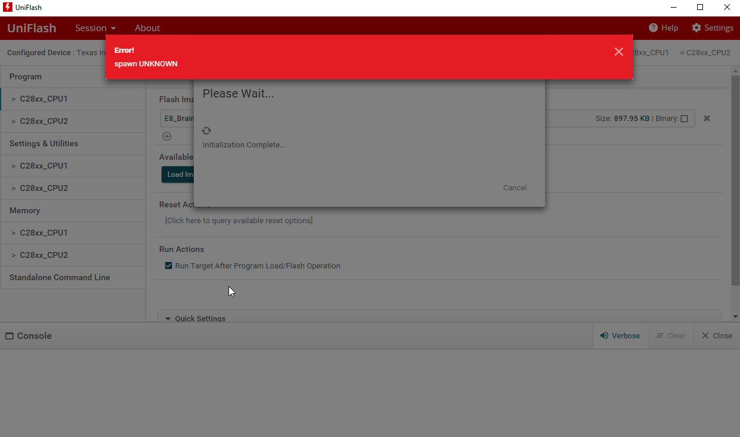Open the Settings gear menu
Image resolution: width=740 pixels, height=437 pixels.
[712, 28]
